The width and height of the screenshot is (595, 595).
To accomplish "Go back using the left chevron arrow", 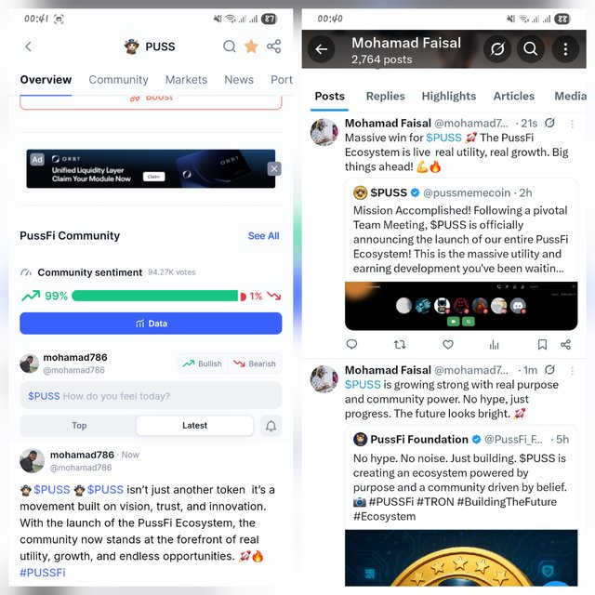I will point(28,46).
